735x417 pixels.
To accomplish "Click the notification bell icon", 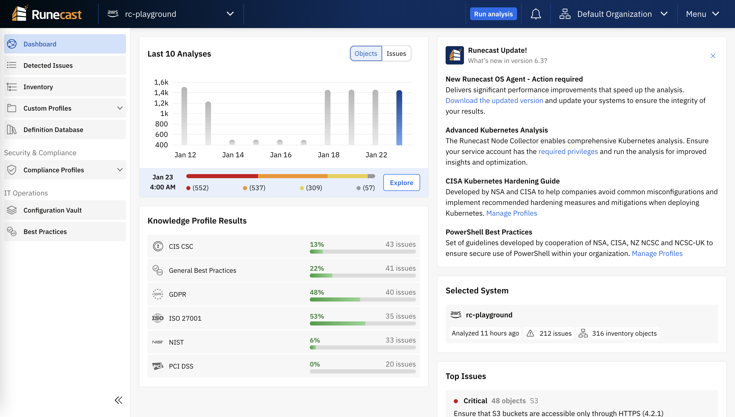I will (535, 14).
